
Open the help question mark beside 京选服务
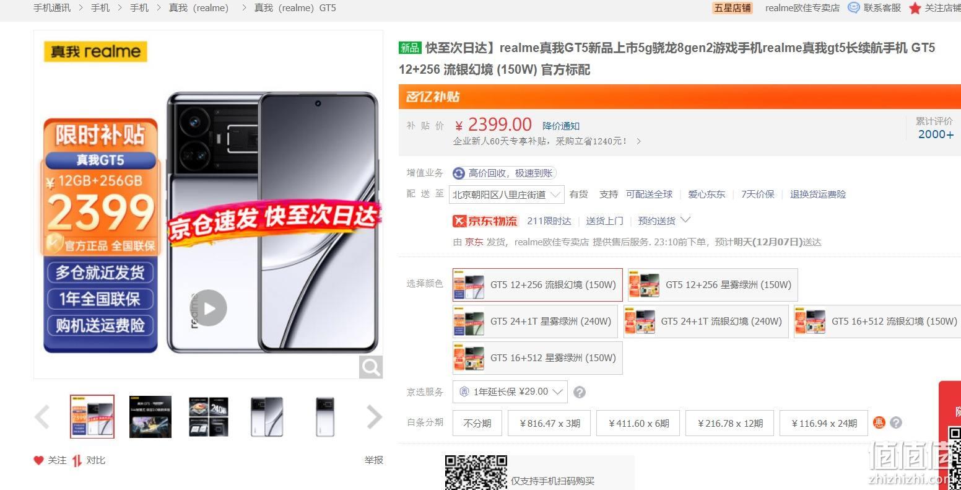click(580, 392)
